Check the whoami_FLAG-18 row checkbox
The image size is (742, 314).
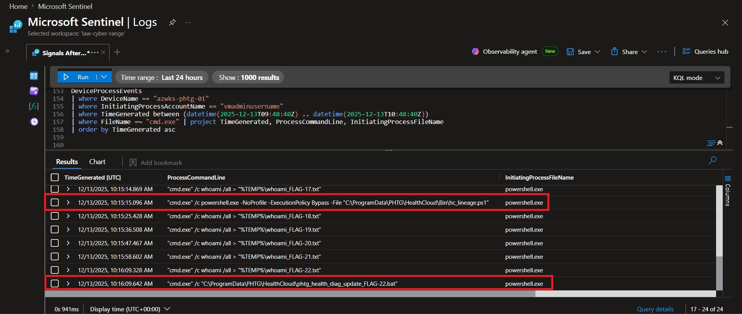(55, 216)
